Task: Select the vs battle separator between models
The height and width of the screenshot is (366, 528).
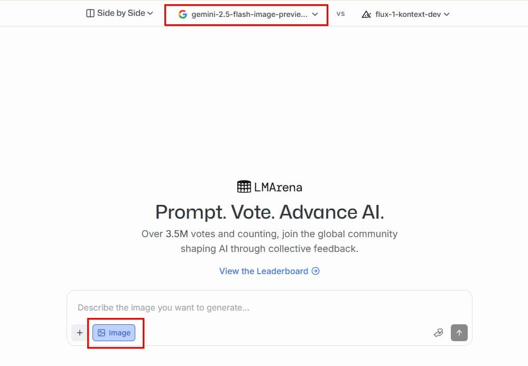Action: pyautogui.click(x=340, y=14)
